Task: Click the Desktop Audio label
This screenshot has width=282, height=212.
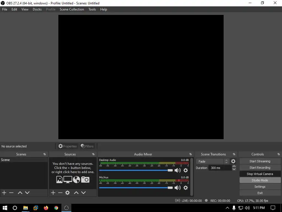Action: point(108,160)
